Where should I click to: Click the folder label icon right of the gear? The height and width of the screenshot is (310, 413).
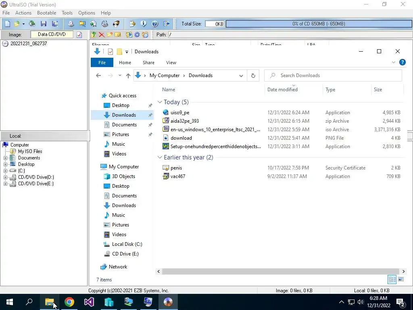pyautogui.click(x=145, y=35)
